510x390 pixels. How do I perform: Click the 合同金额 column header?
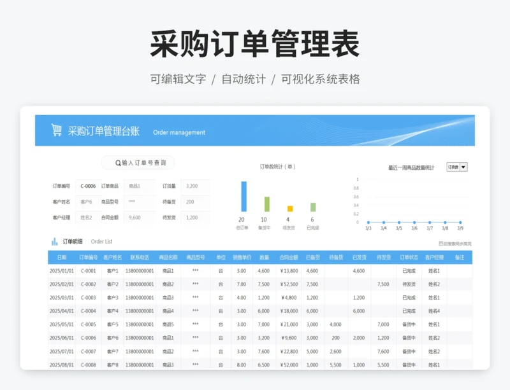tap(289, 258)
